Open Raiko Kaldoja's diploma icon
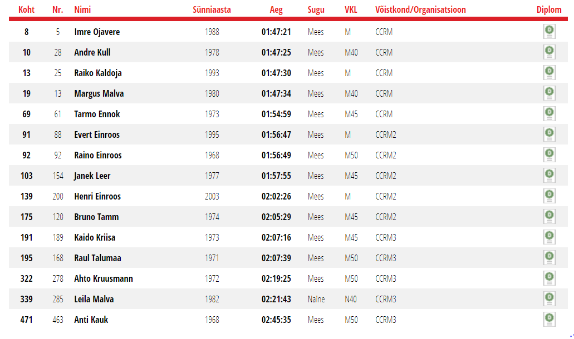This screenshot has width=574, height=339. click(x=549, y=72)
